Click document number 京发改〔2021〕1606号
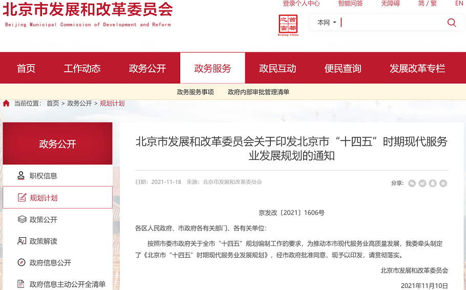The width and height of the screenshot is (466, 290). tap(291, 213)
